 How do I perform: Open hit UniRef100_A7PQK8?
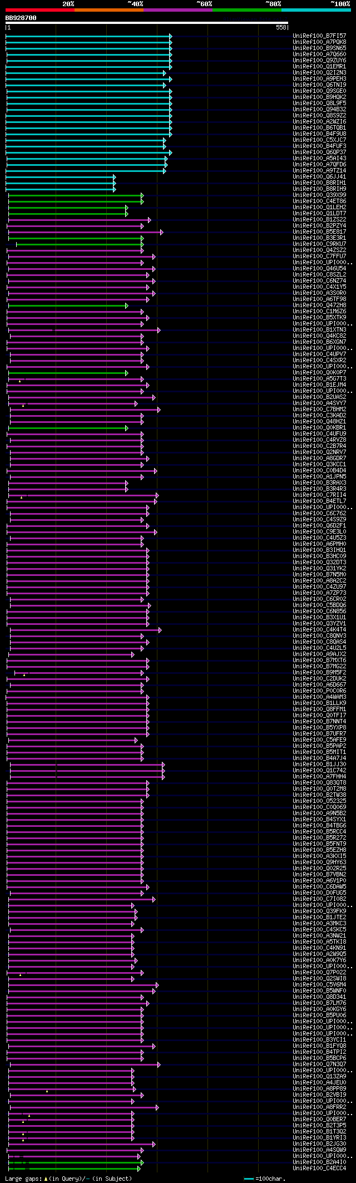coord(319,42)
